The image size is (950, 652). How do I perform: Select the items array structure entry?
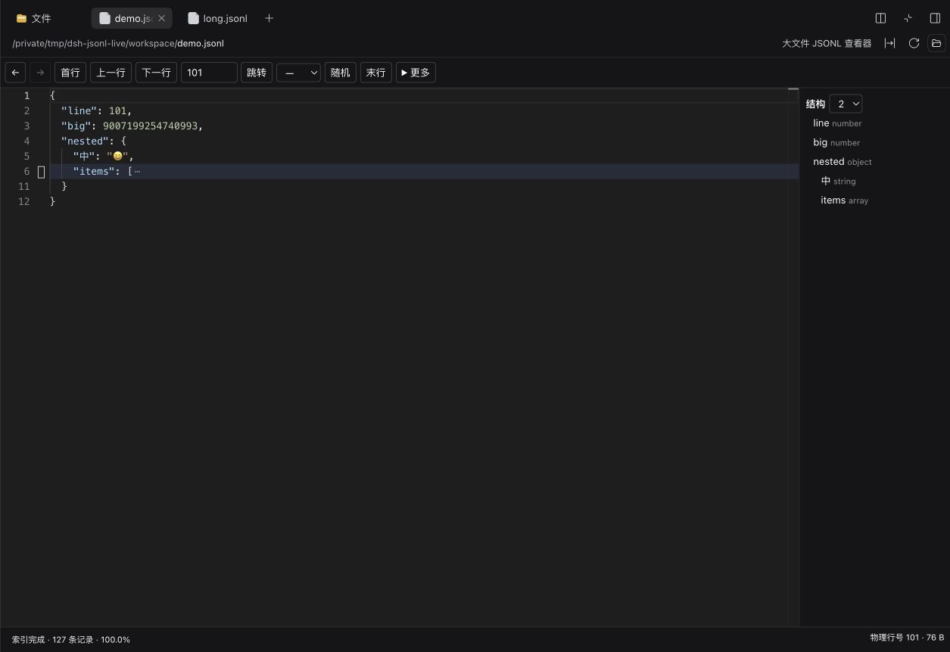pos(844,200)
